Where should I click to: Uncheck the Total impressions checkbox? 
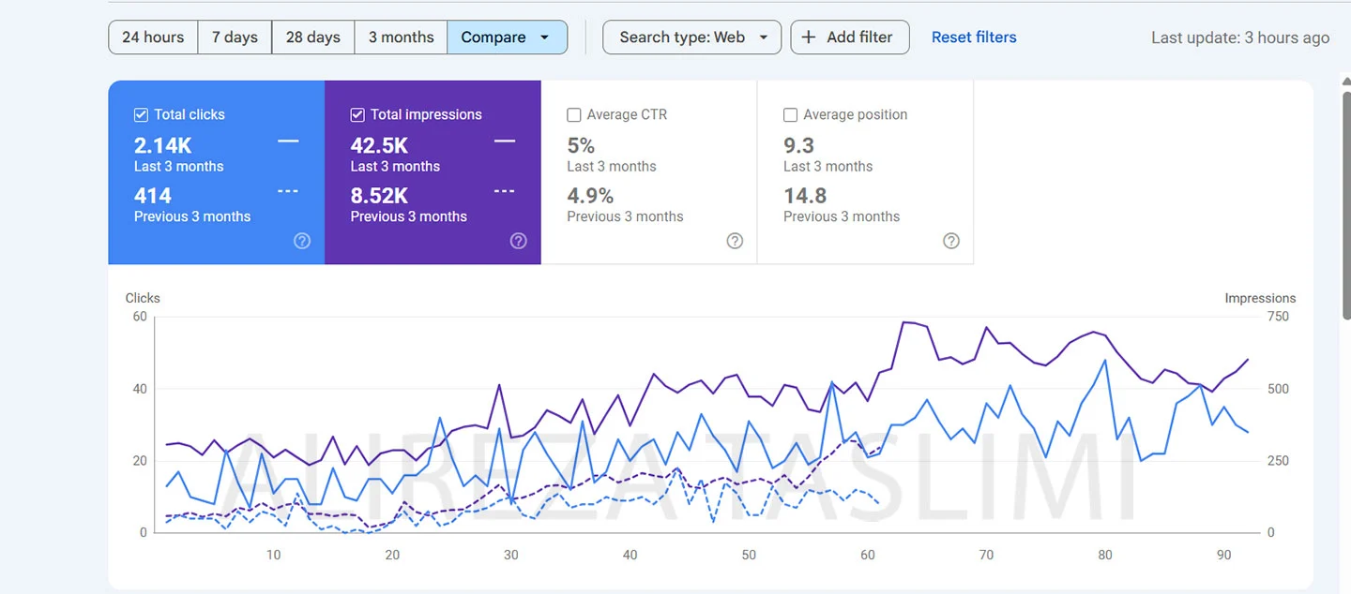point(357,114)
